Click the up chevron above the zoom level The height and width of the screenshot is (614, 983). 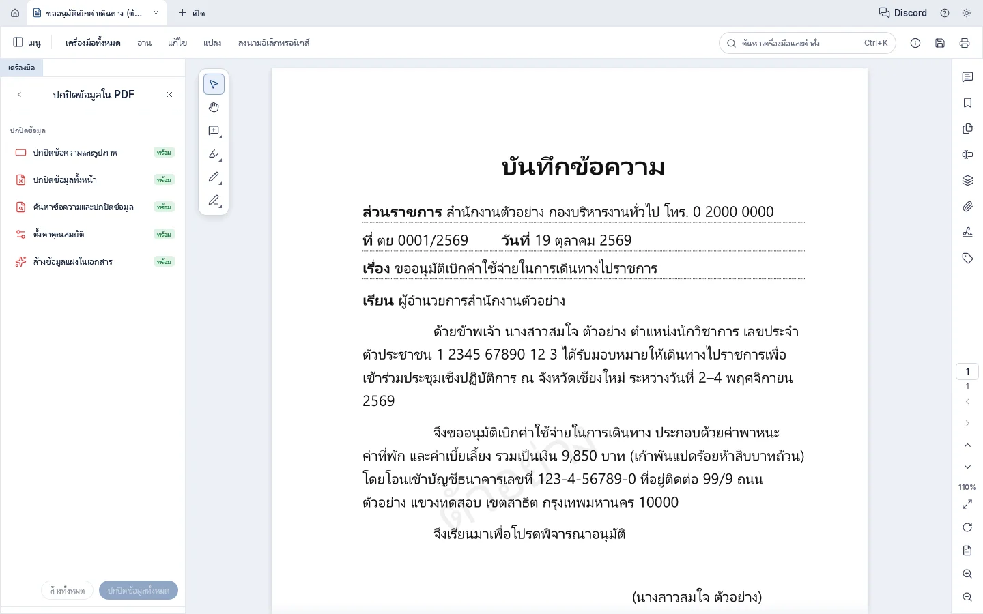(x=967, y=445)
